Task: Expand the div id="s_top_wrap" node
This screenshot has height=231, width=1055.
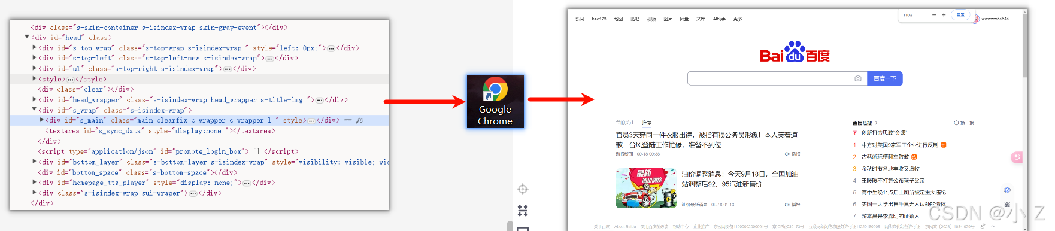Action: click(x=34, y=47)
